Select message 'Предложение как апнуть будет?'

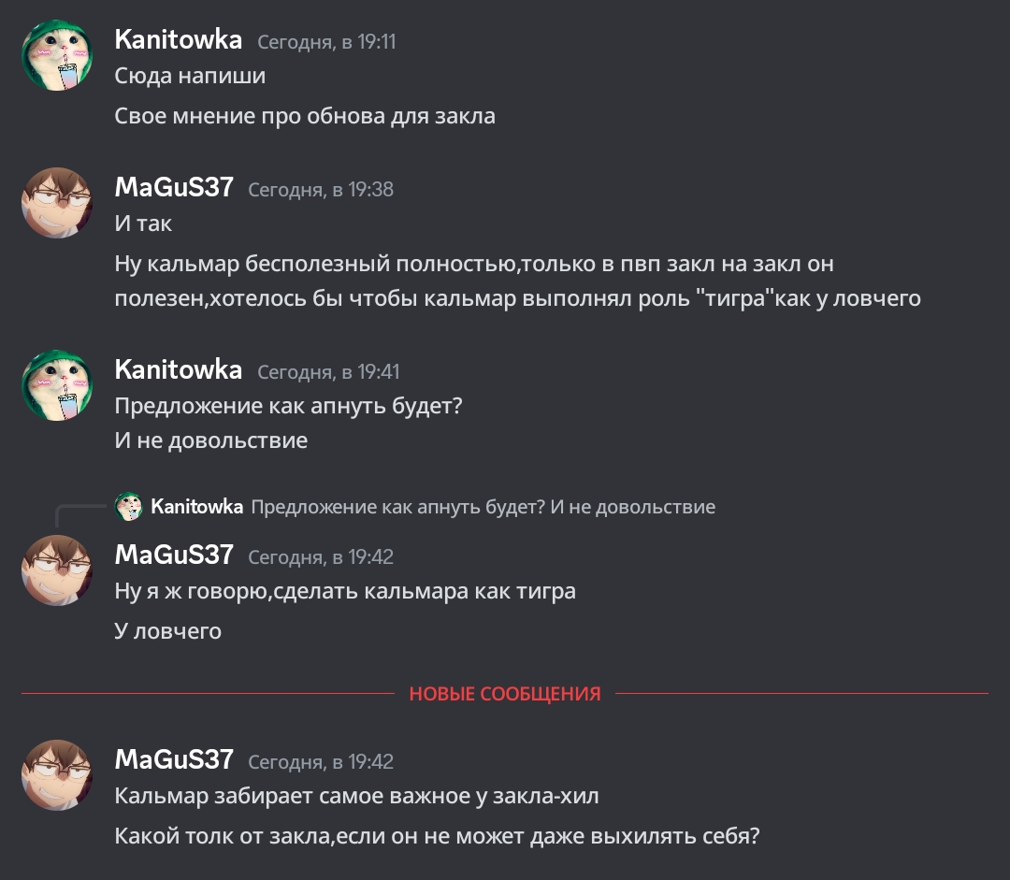point(289,407)
